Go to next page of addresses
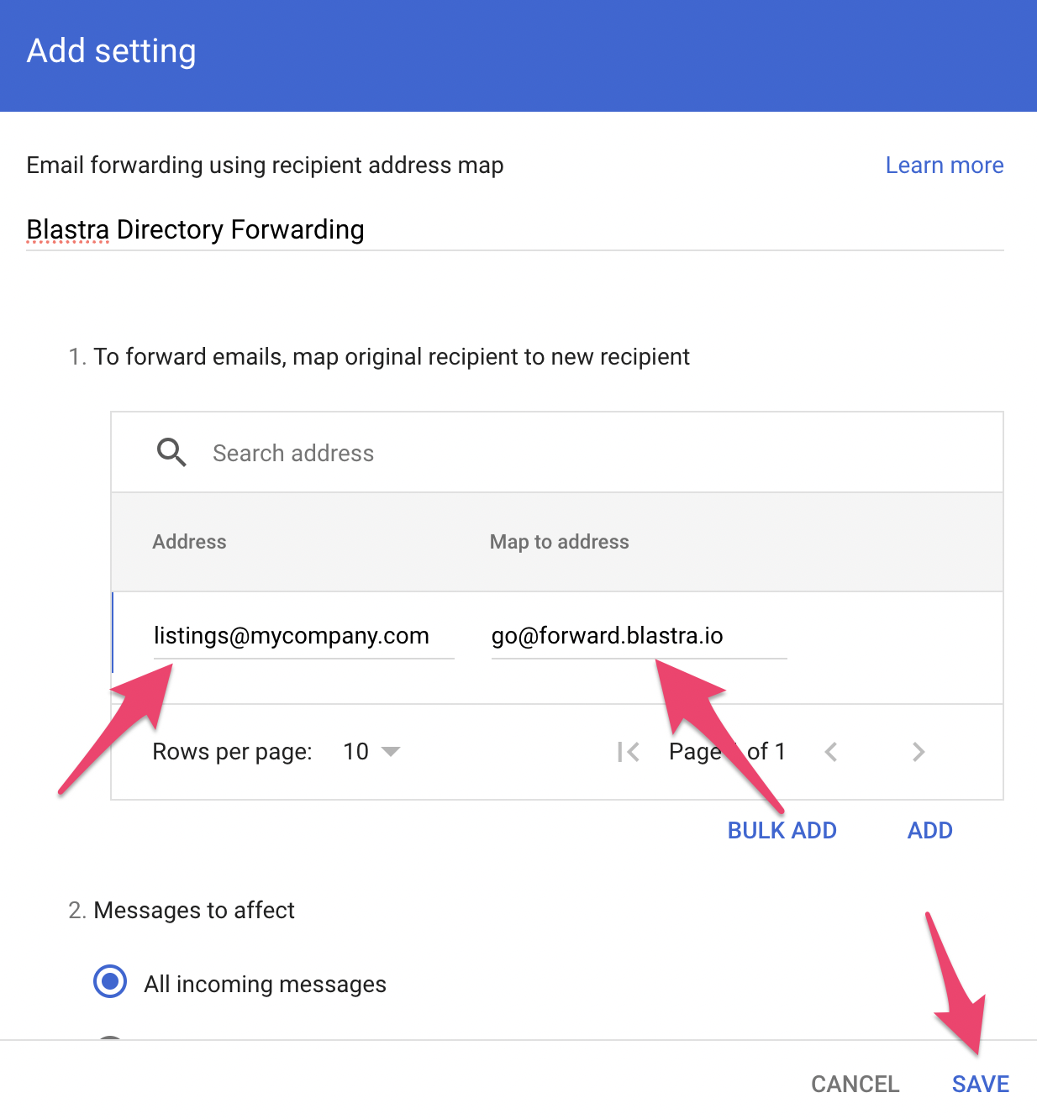This screenshot has height=1119, width=1037. 918,752
